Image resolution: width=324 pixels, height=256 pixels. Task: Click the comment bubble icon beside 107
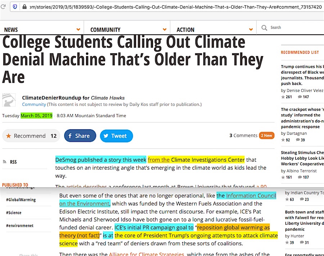[x=300, y=177]
